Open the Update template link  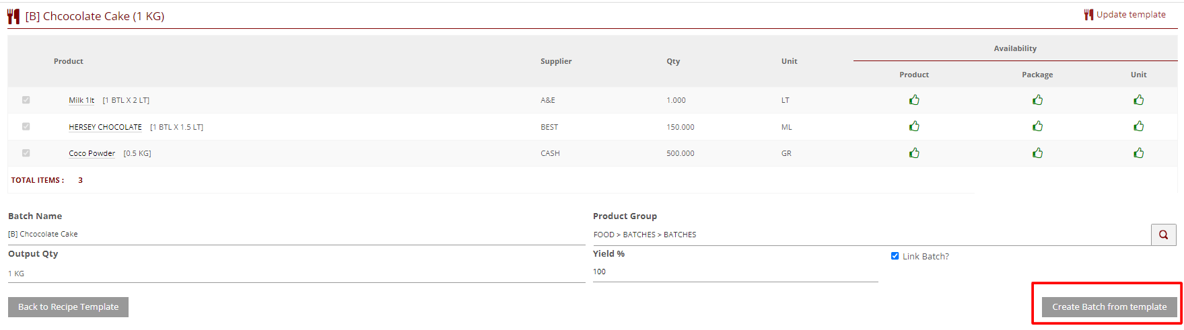1130,15
